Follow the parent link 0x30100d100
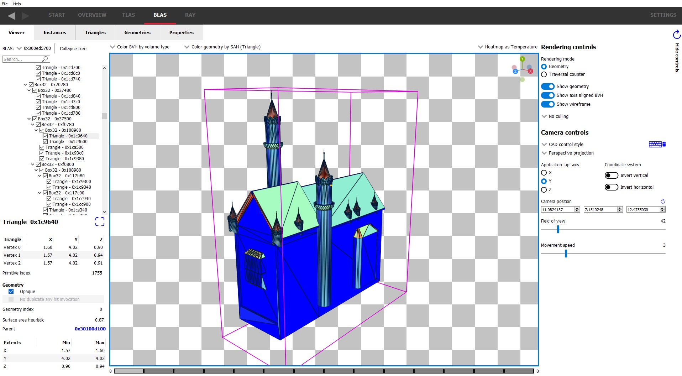 point(90,329)
